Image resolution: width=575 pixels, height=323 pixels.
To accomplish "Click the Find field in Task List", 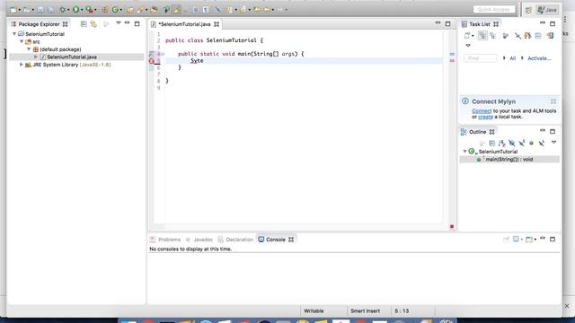I will [x=480, y=58].
